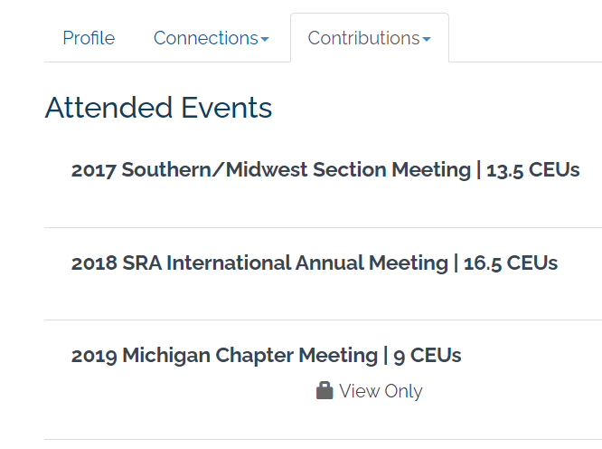602x449 pixels.
Task: Click the View Only label
Action: point(381,391)
